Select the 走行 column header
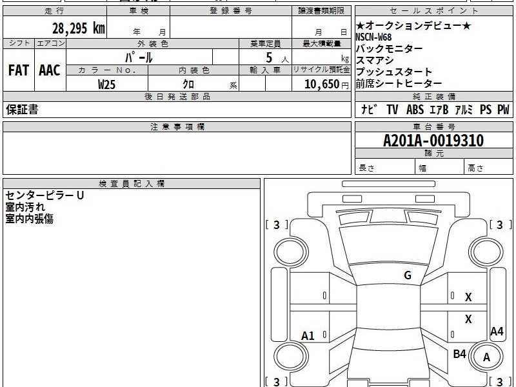 tap(55, 11)
